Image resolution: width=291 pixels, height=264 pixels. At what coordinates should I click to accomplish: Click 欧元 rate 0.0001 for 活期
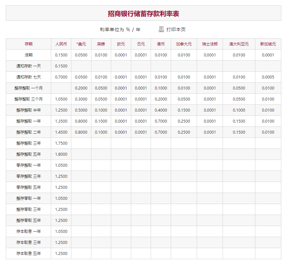point(121,55)
